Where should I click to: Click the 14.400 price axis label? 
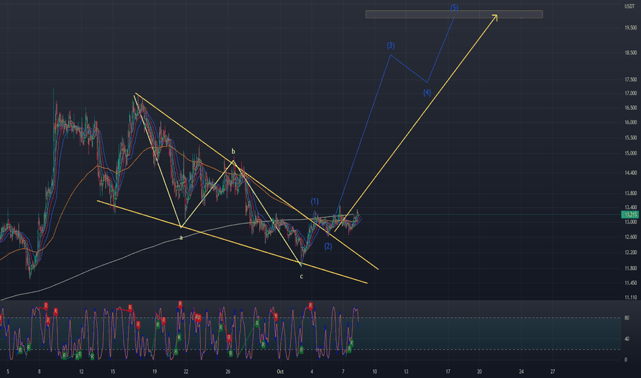631,173
